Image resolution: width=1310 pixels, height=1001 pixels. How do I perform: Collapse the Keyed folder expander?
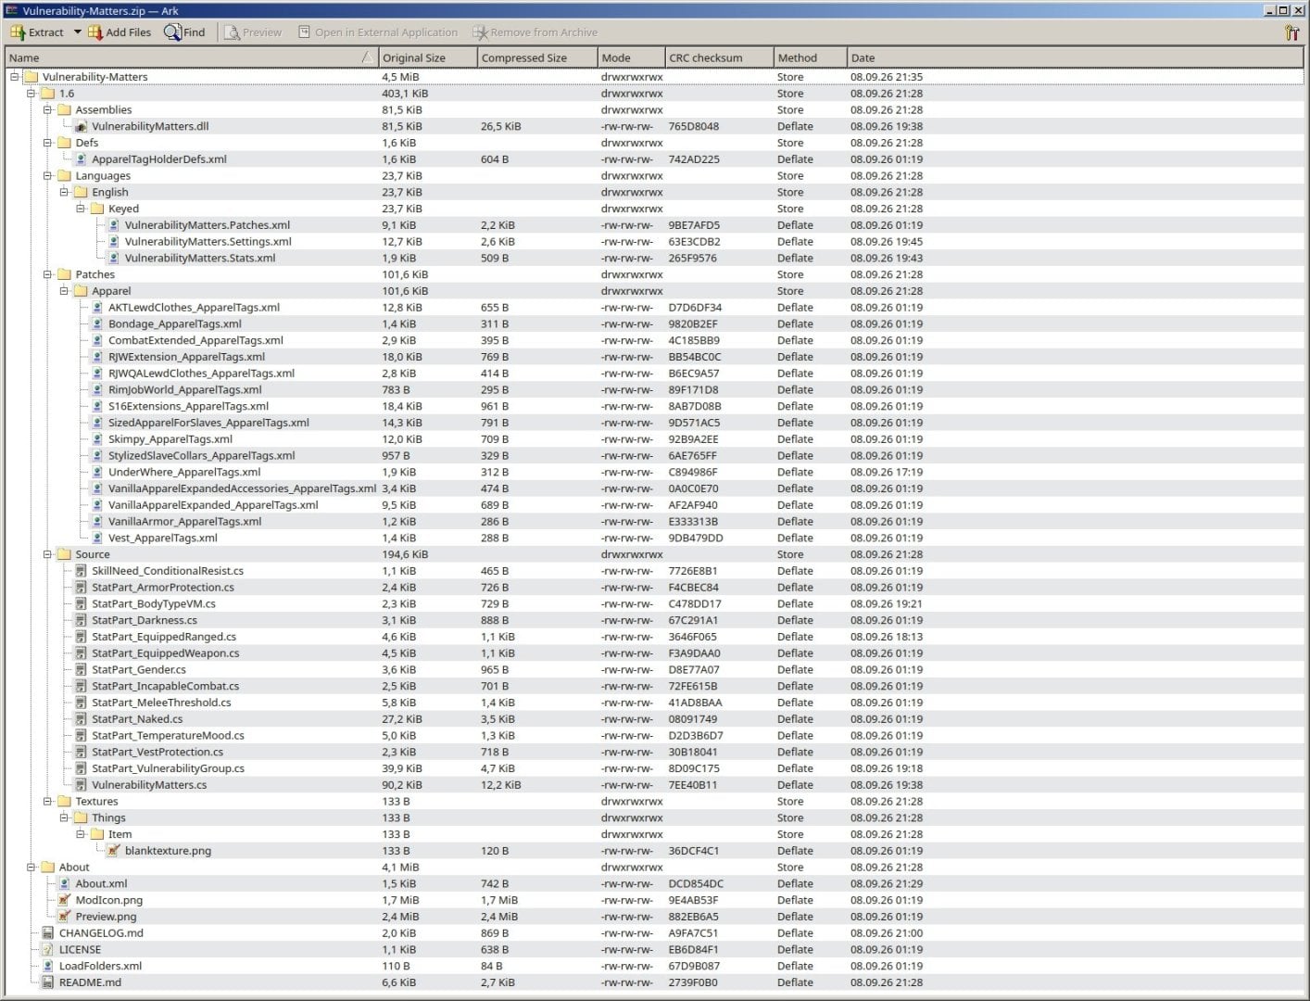coord(82,209)
